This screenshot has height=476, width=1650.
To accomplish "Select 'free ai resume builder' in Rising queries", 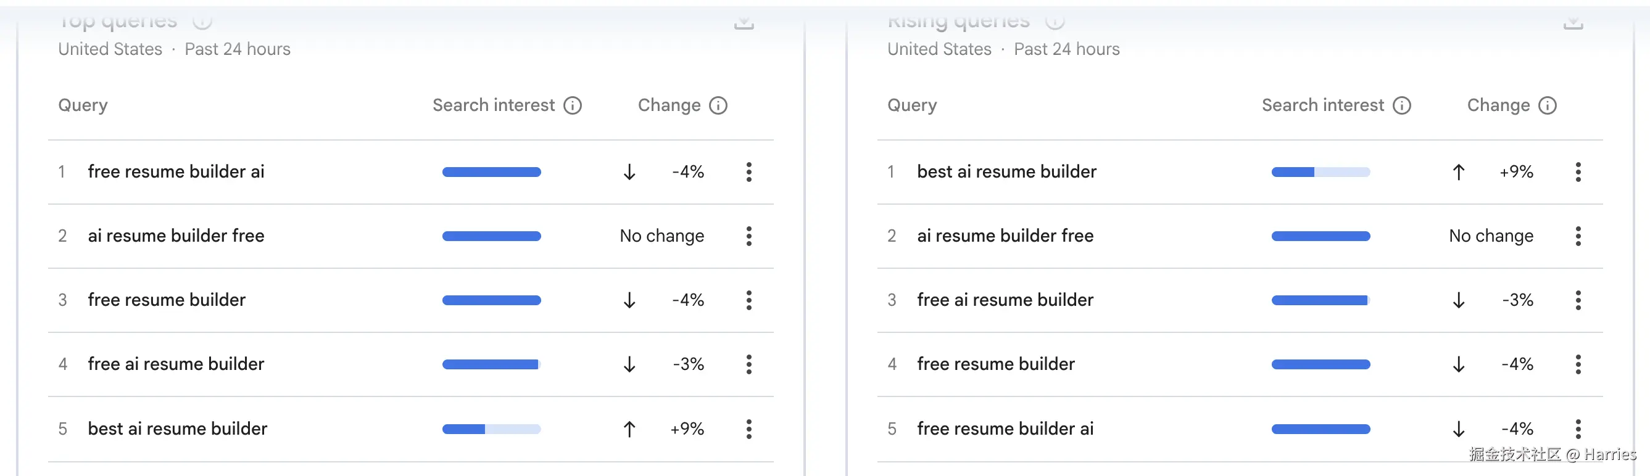I will 1006,300.
